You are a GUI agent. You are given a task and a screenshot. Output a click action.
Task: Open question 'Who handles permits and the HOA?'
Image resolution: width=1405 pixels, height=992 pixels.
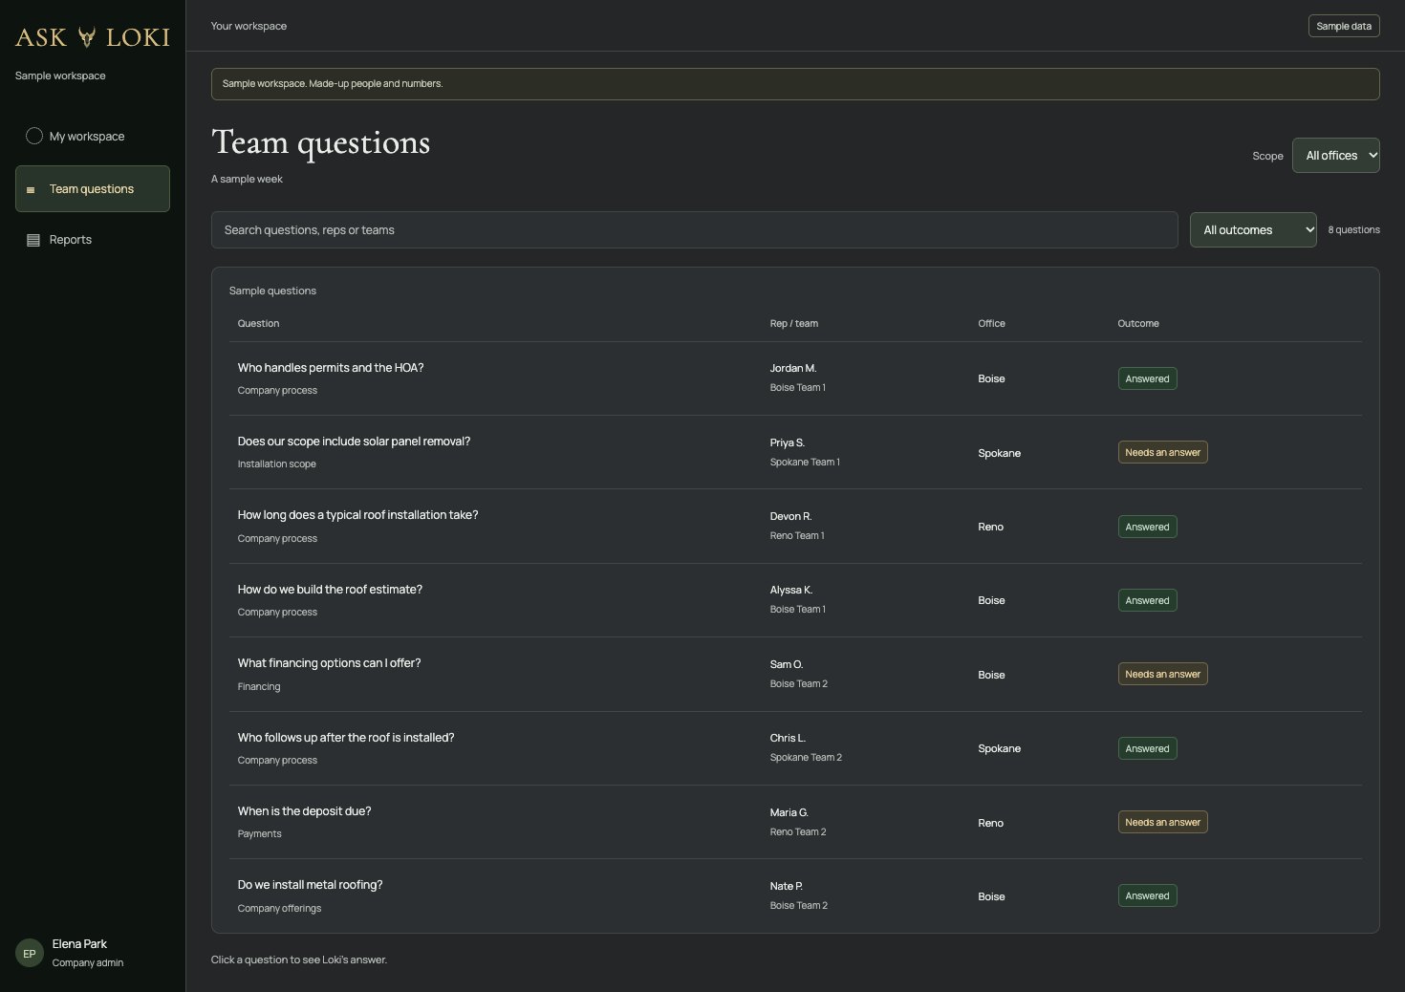(331, 368)
